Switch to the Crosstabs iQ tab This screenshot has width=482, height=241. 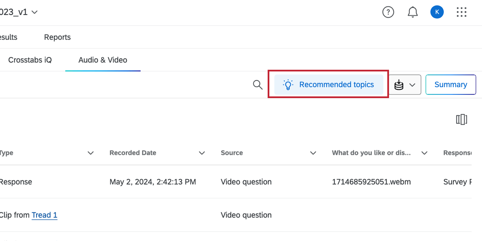30,60
